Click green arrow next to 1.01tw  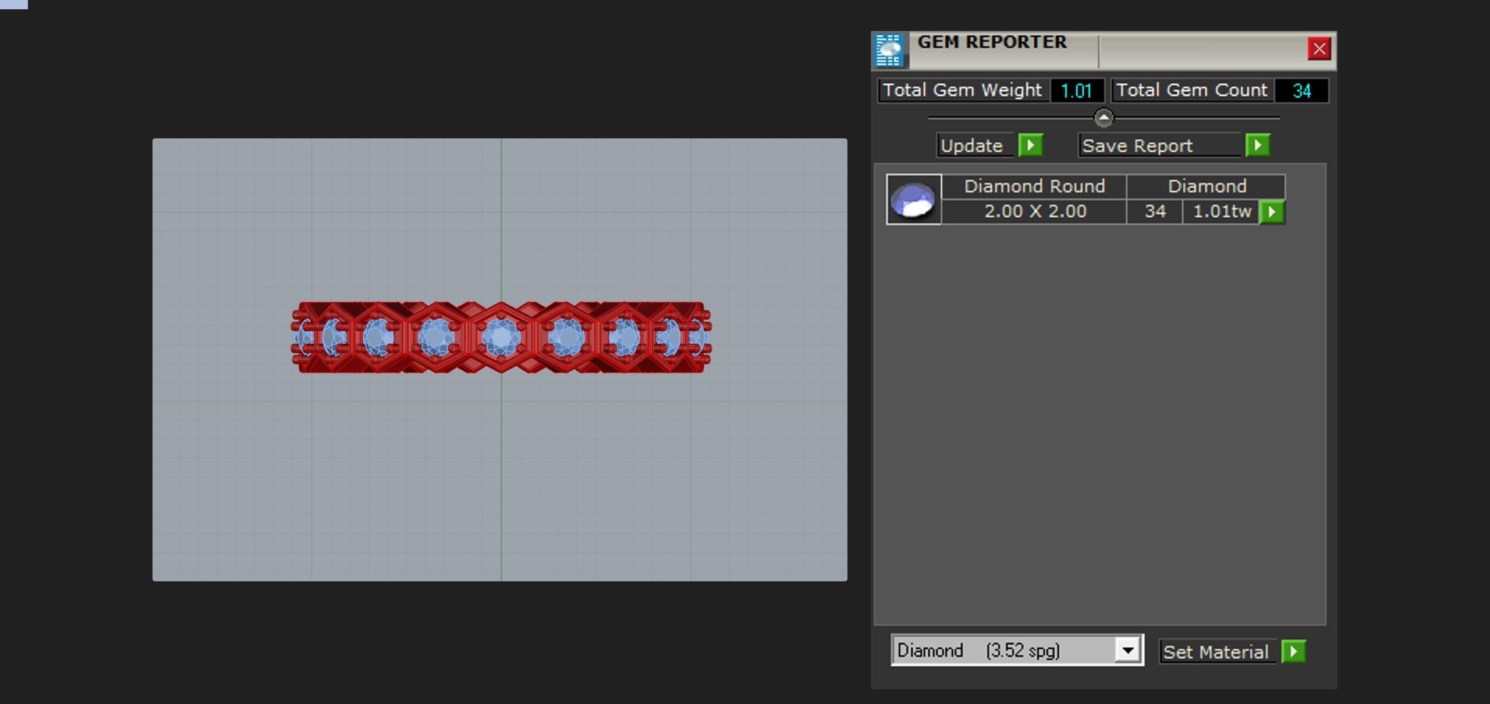pos(1272,212)
